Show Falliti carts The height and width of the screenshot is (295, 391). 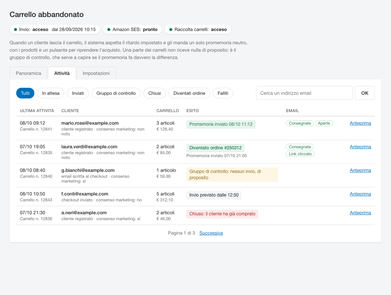tap(223, 93)
